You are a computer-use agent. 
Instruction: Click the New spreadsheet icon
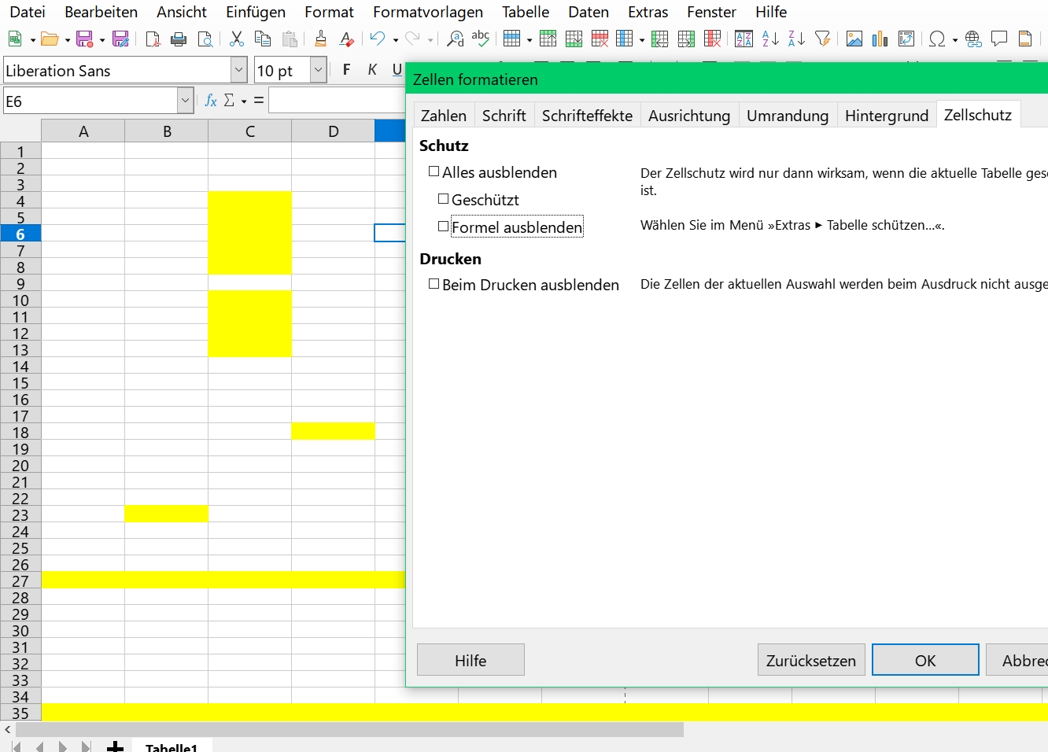tap(15, 39)
